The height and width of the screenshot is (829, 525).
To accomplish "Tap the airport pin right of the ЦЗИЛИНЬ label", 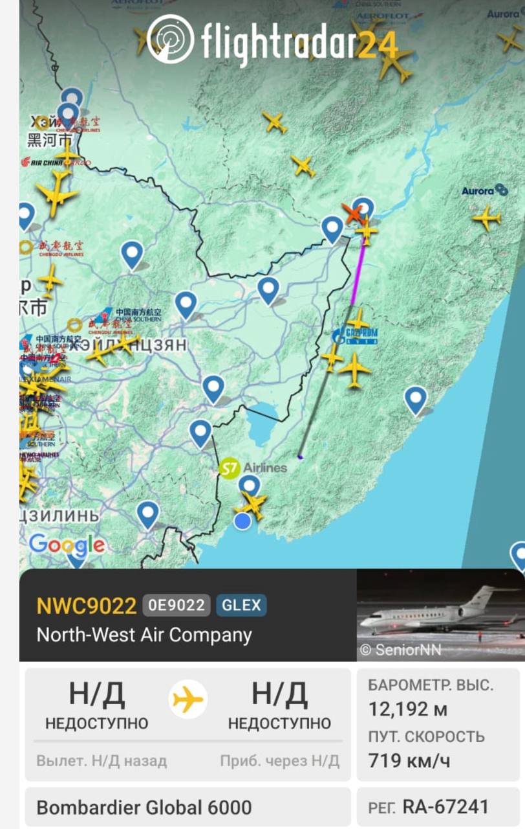I will 148,516.
